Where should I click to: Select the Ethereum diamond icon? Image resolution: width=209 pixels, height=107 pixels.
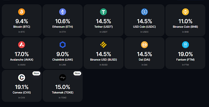(63, 12)
